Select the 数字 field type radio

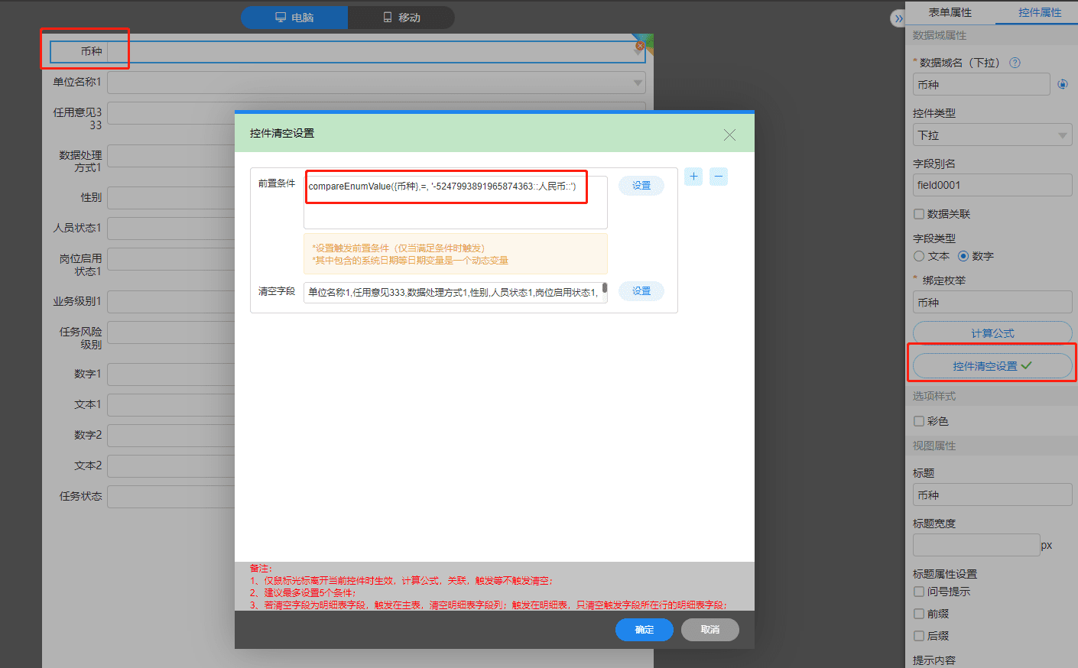963,256
